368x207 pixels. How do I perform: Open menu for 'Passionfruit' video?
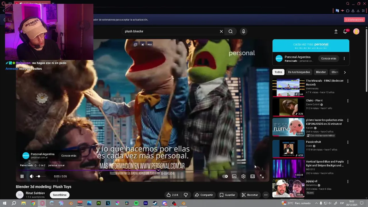[x=348, y=142]
